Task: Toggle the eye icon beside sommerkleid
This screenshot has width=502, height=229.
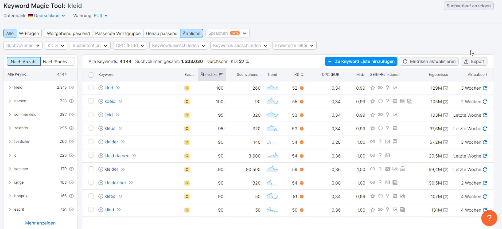Action: click(72, 114)
